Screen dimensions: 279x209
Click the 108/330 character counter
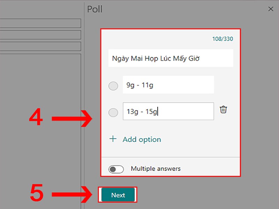pos(223,39)
